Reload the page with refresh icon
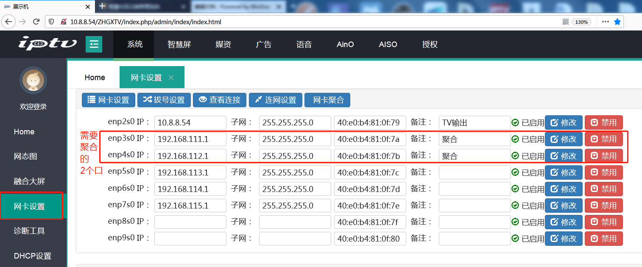Image resolution: width=642 pixels, height=267 pixels. 36,22
